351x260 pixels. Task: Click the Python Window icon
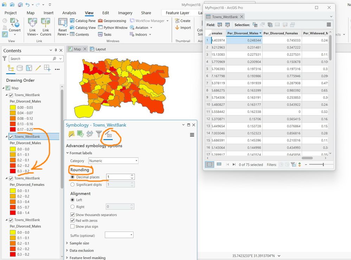click(100, 27)
